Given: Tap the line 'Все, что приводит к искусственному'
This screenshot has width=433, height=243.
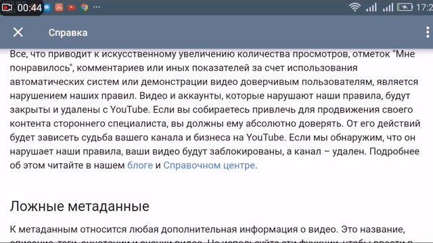Looking at the screenshot, I should [212, 54].
